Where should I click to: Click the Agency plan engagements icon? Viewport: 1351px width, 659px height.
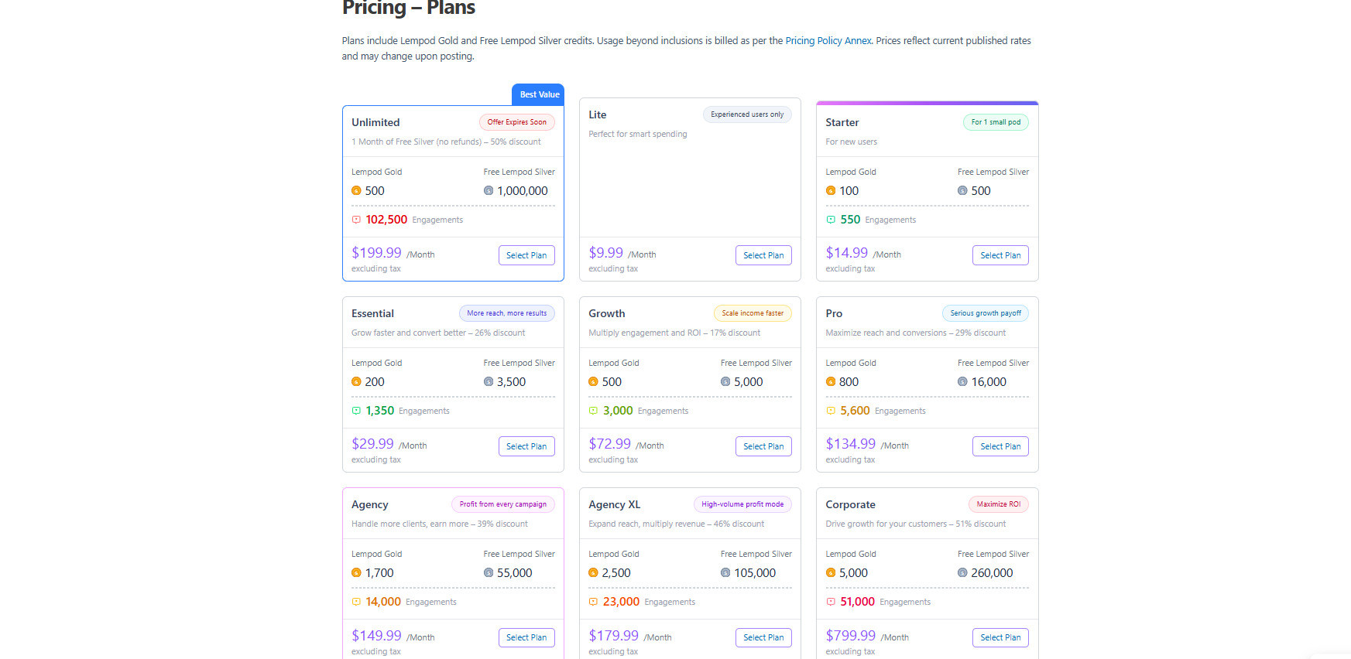(356, 602)
